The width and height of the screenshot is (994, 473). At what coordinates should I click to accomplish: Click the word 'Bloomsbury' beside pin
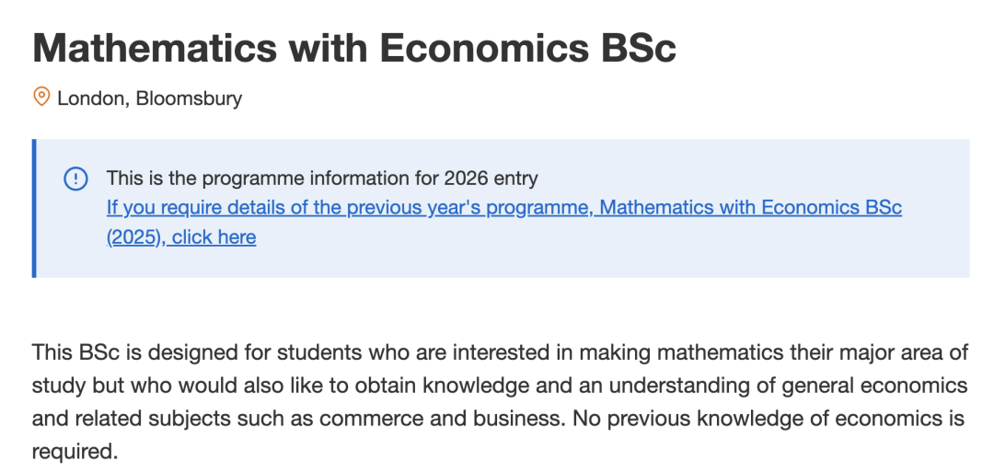coord(189,98)
